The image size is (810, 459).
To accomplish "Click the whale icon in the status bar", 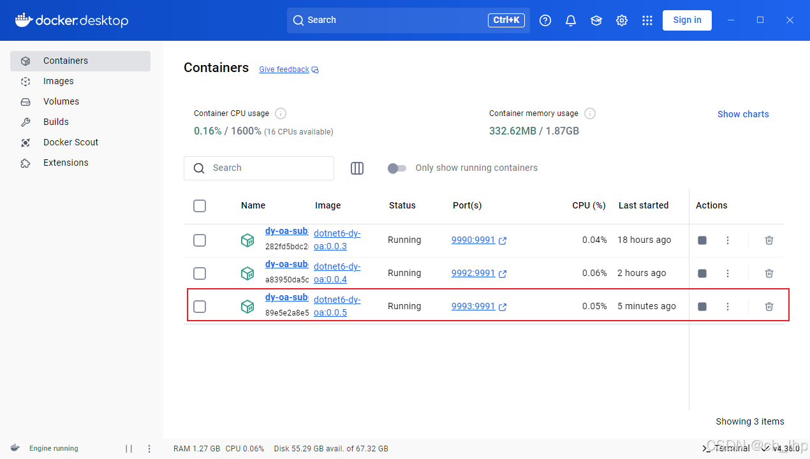I will 15,448.
